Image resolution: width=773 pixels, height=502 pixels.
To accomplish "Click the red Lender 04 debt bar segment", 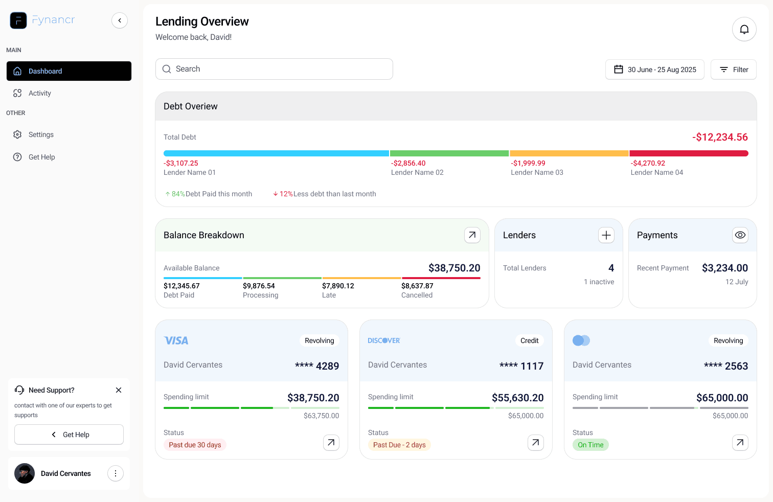I will (x=688, y=153).
